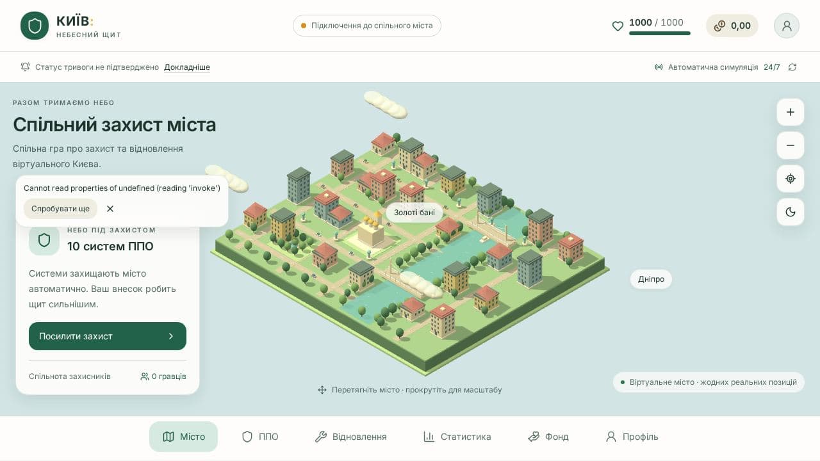Click the person icon in Профіль tab

[611, 437]
